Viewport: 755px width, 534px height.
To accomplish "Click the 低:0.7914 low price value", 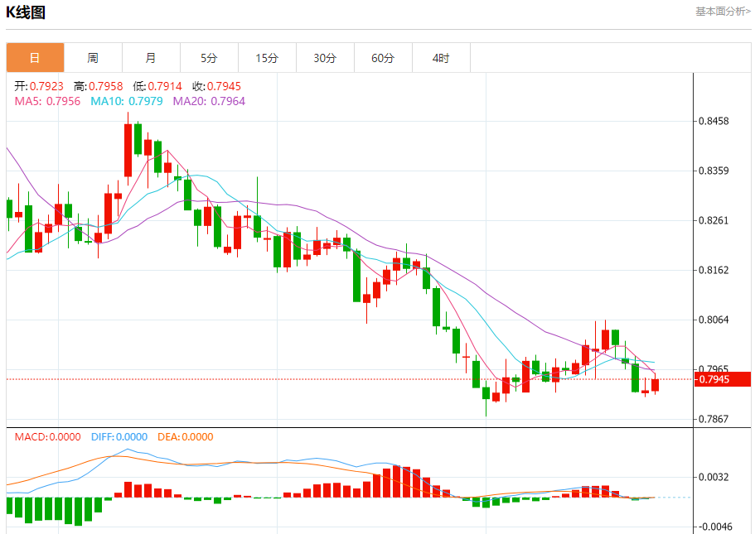I will pos(157,86).
